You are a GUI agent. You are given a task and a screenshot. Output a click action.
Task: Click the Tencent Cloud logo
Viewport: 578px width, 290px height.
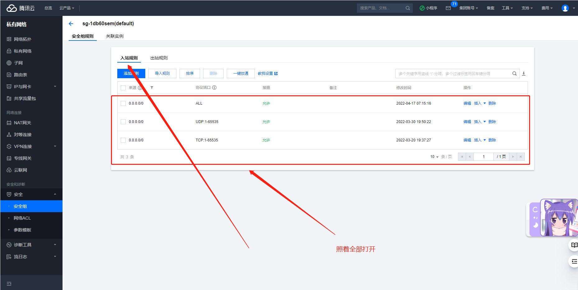[x=21, y=8]
